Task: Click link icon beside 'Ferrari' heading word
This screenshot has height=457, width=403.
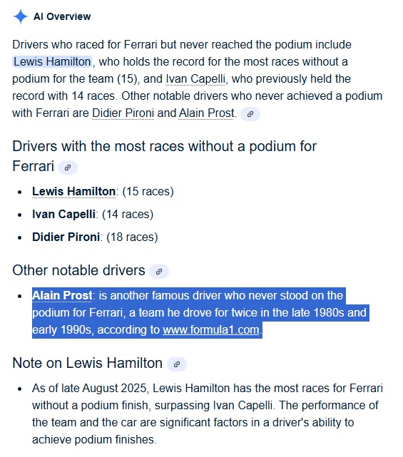Action: (x=68, y=168)
